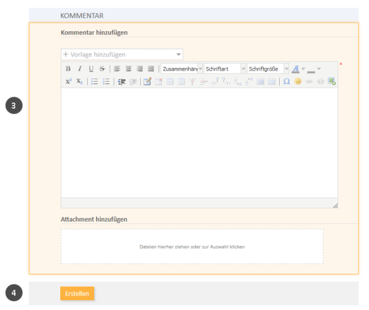Toggle subscript formatting

79,81
